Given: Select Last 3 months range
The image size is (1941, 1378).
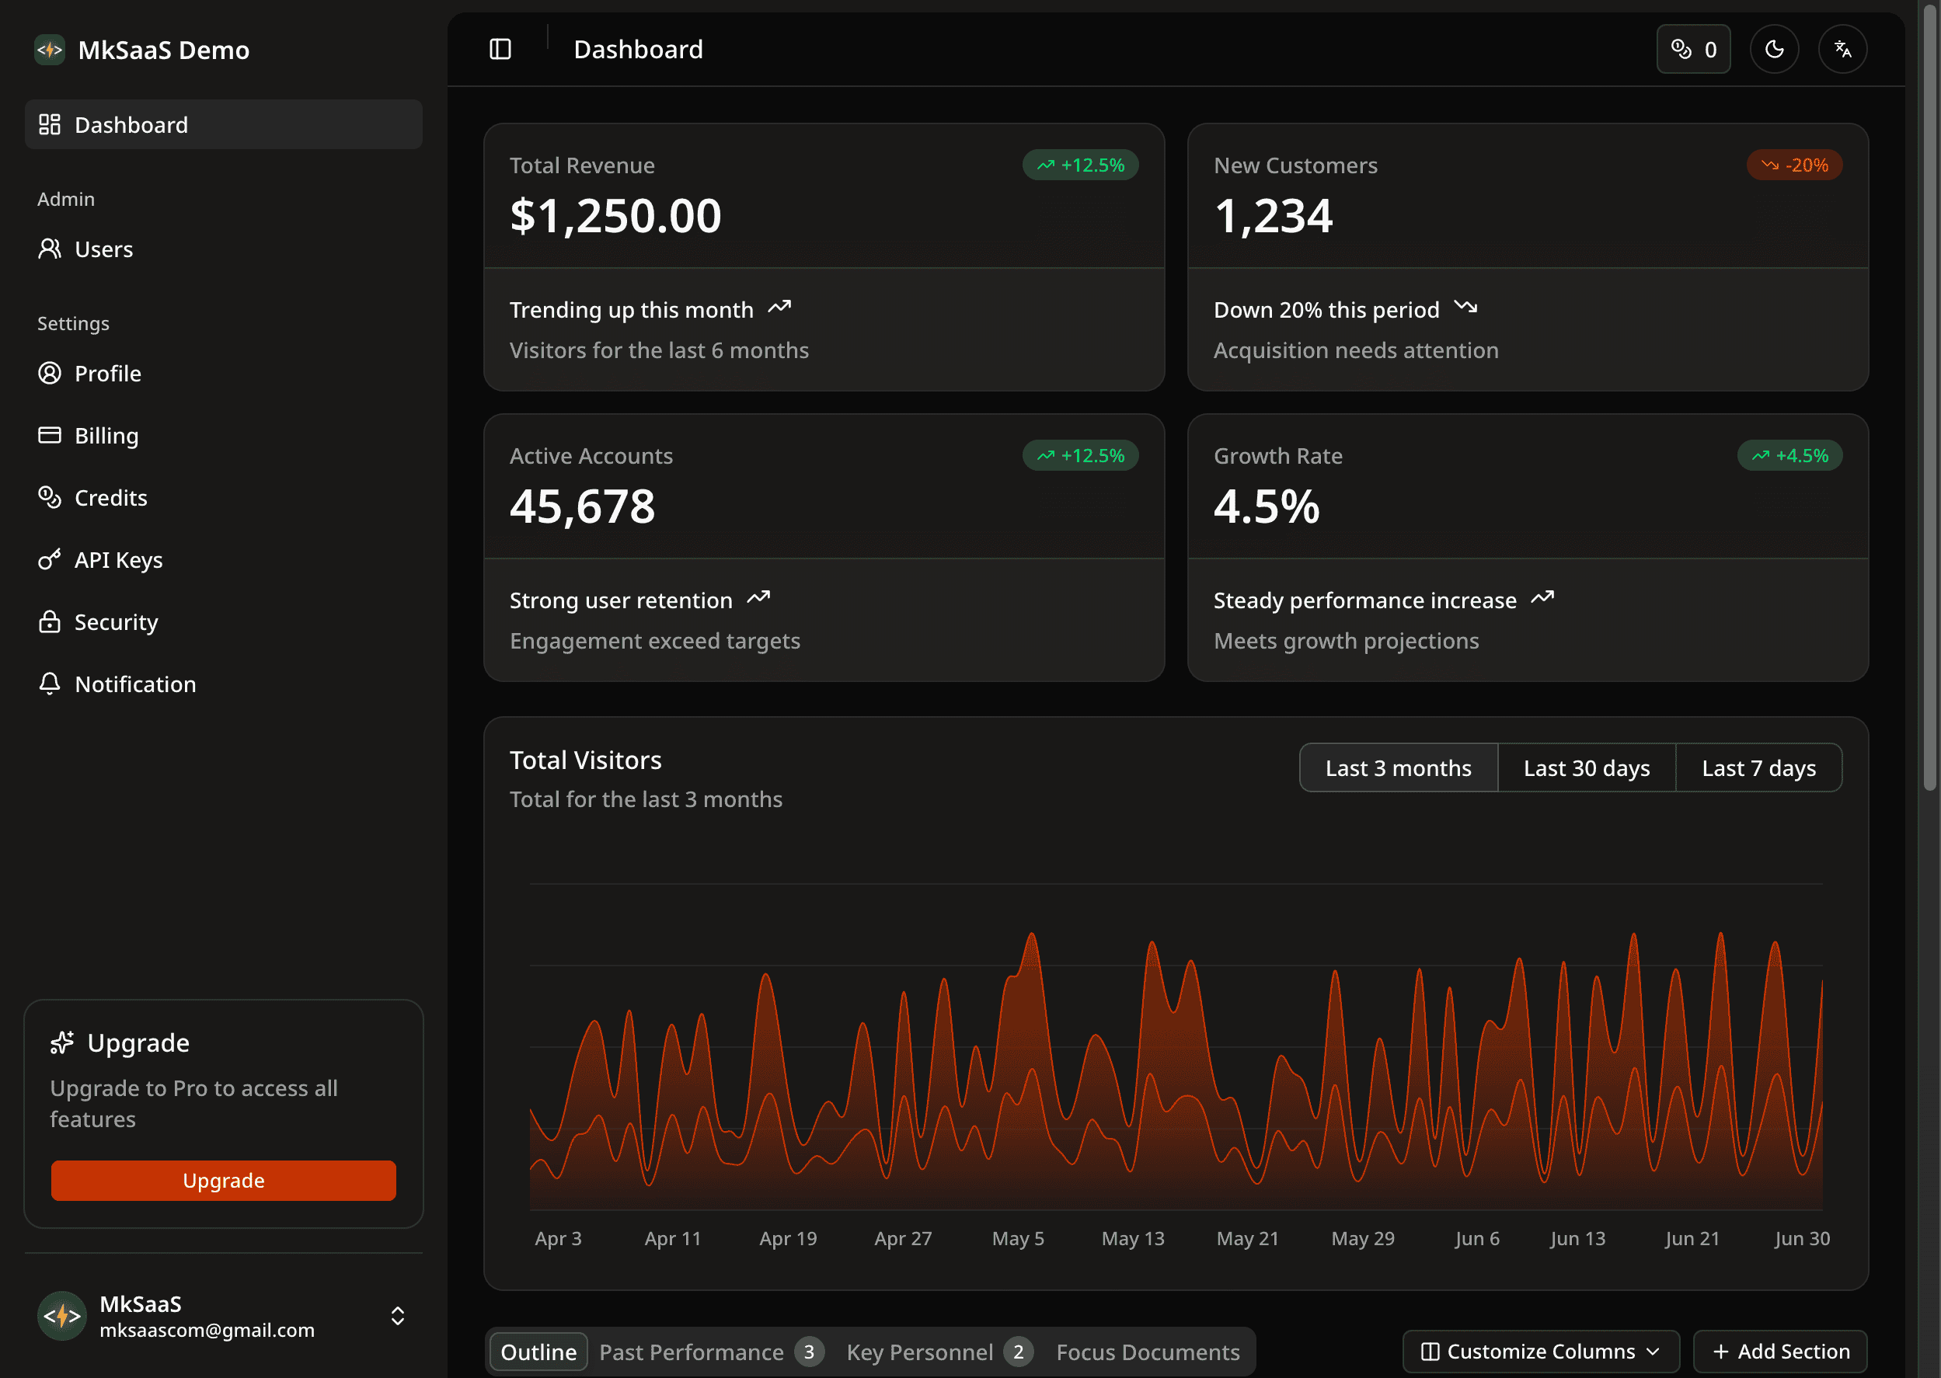Looking at the screenshot, I should click(1398, 768).
